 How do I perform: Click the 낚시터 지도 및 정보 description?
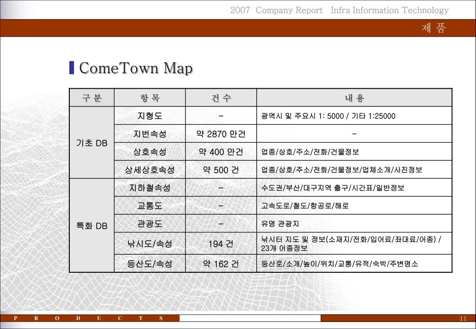[351, 243]
